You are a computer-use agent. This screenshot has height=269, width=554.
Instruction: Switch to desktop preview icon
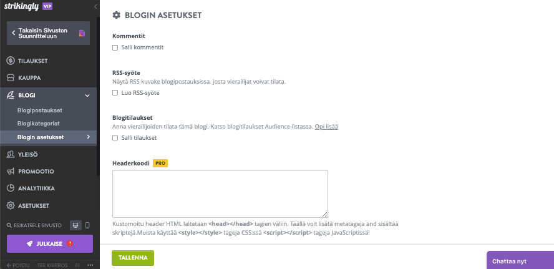pos(75,225)
